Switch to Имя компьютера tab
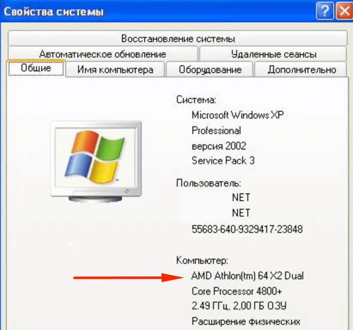 115,69
